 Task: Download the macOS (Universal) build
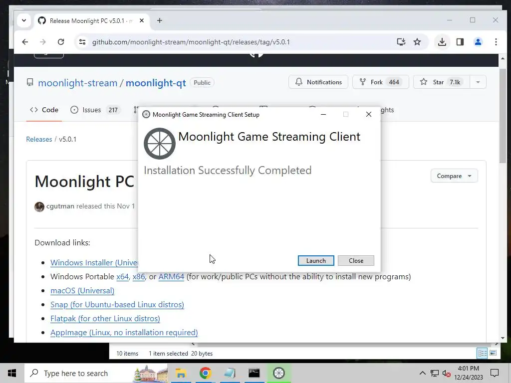coord(82,291)
